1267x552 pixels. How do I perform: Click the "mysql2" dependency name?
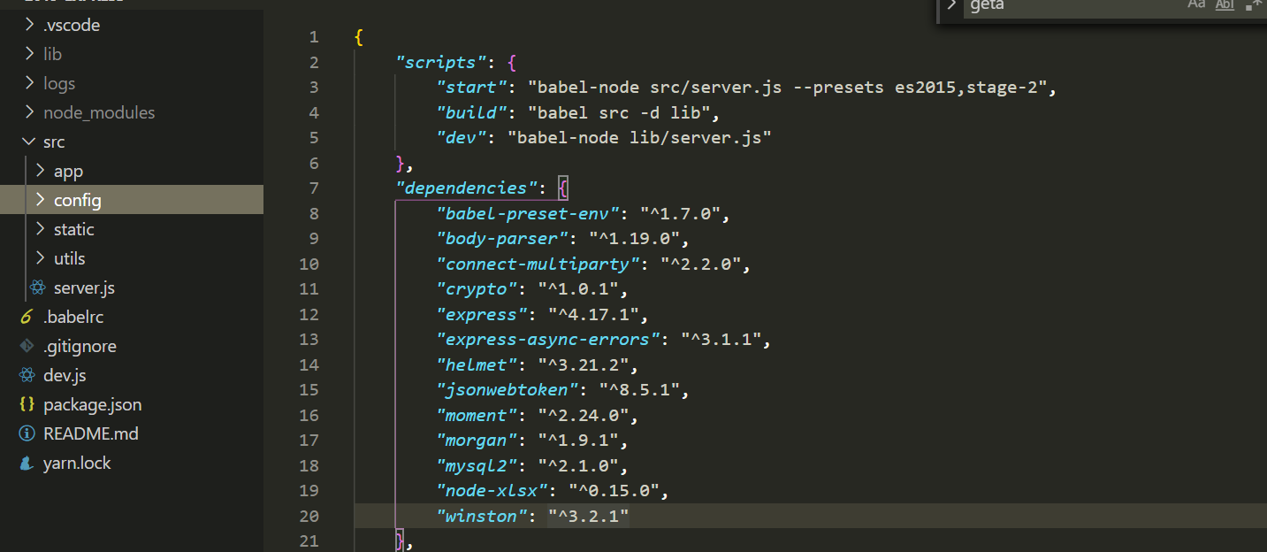477,465
